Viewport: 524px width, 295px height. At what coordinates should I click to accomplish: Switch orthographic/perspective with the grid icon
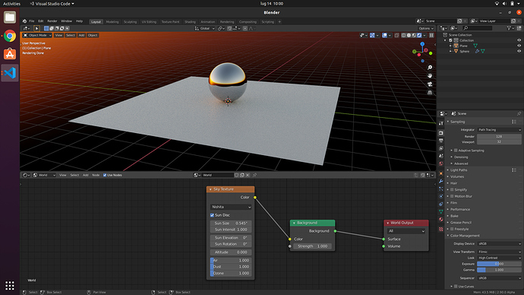430,93
